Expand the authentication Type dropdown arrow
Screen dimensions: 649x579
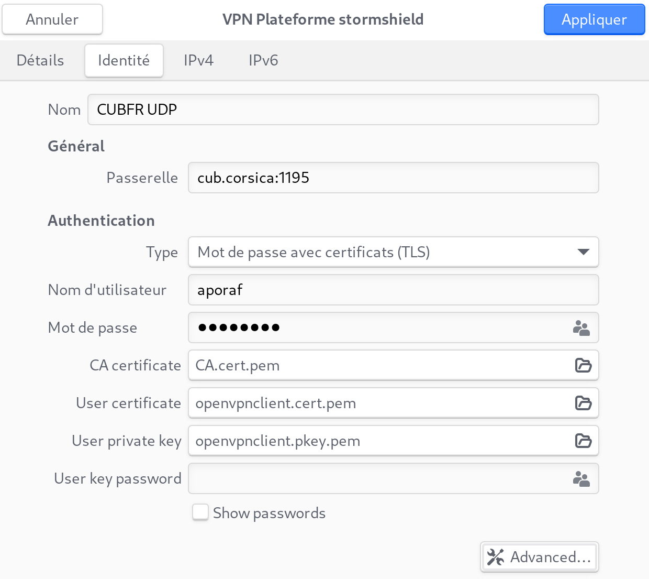(x=583, y=252)
